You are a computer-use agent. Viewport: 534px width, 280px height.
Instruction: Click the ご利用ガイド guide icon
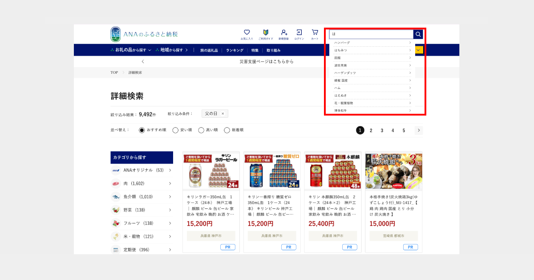click(265, 33)
